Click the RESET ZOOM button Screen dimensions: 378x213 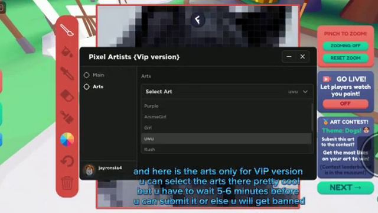[x=346, y=58]
